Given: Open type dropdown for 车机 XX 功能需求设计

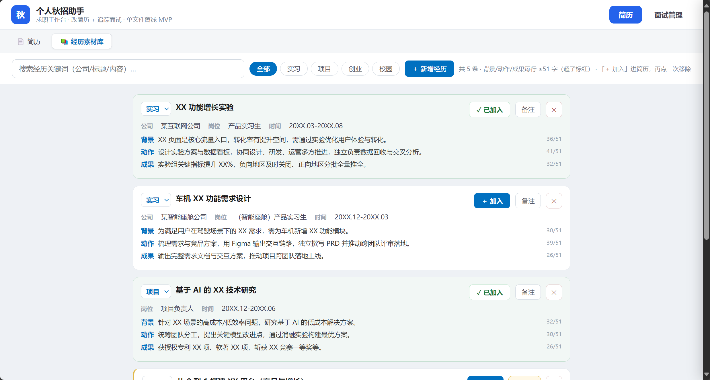Looking at the screenshot, I should [156, 200].
